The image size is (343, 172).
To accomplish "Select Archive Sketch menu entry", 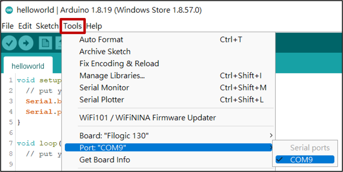I will (x=105, y=52).
